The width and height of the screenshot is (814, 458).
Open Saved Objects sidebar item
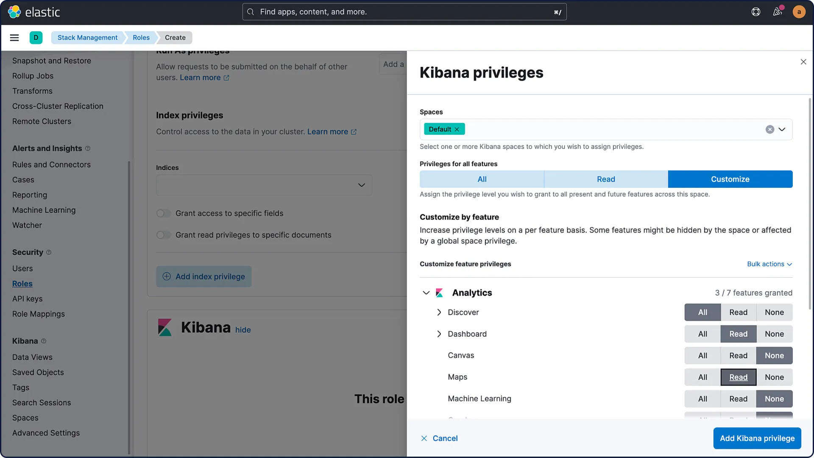point(38,372)
